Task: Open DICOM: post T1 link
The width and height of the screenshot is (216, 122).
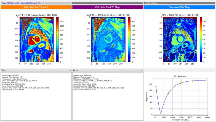Action: tap(30, 3)
